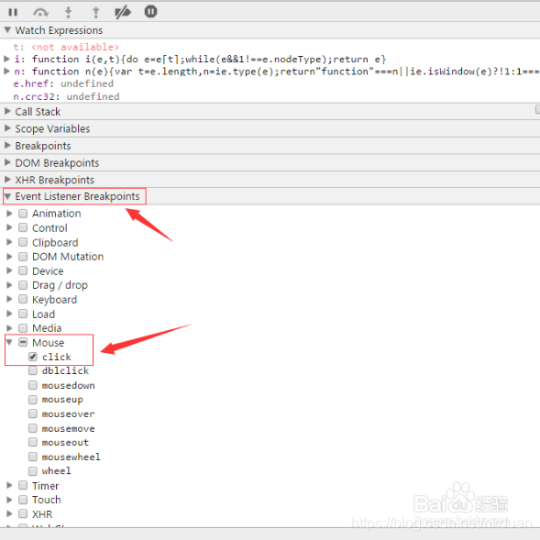
Task: Click the 'Load' category label
Action: tap(43, 314)
